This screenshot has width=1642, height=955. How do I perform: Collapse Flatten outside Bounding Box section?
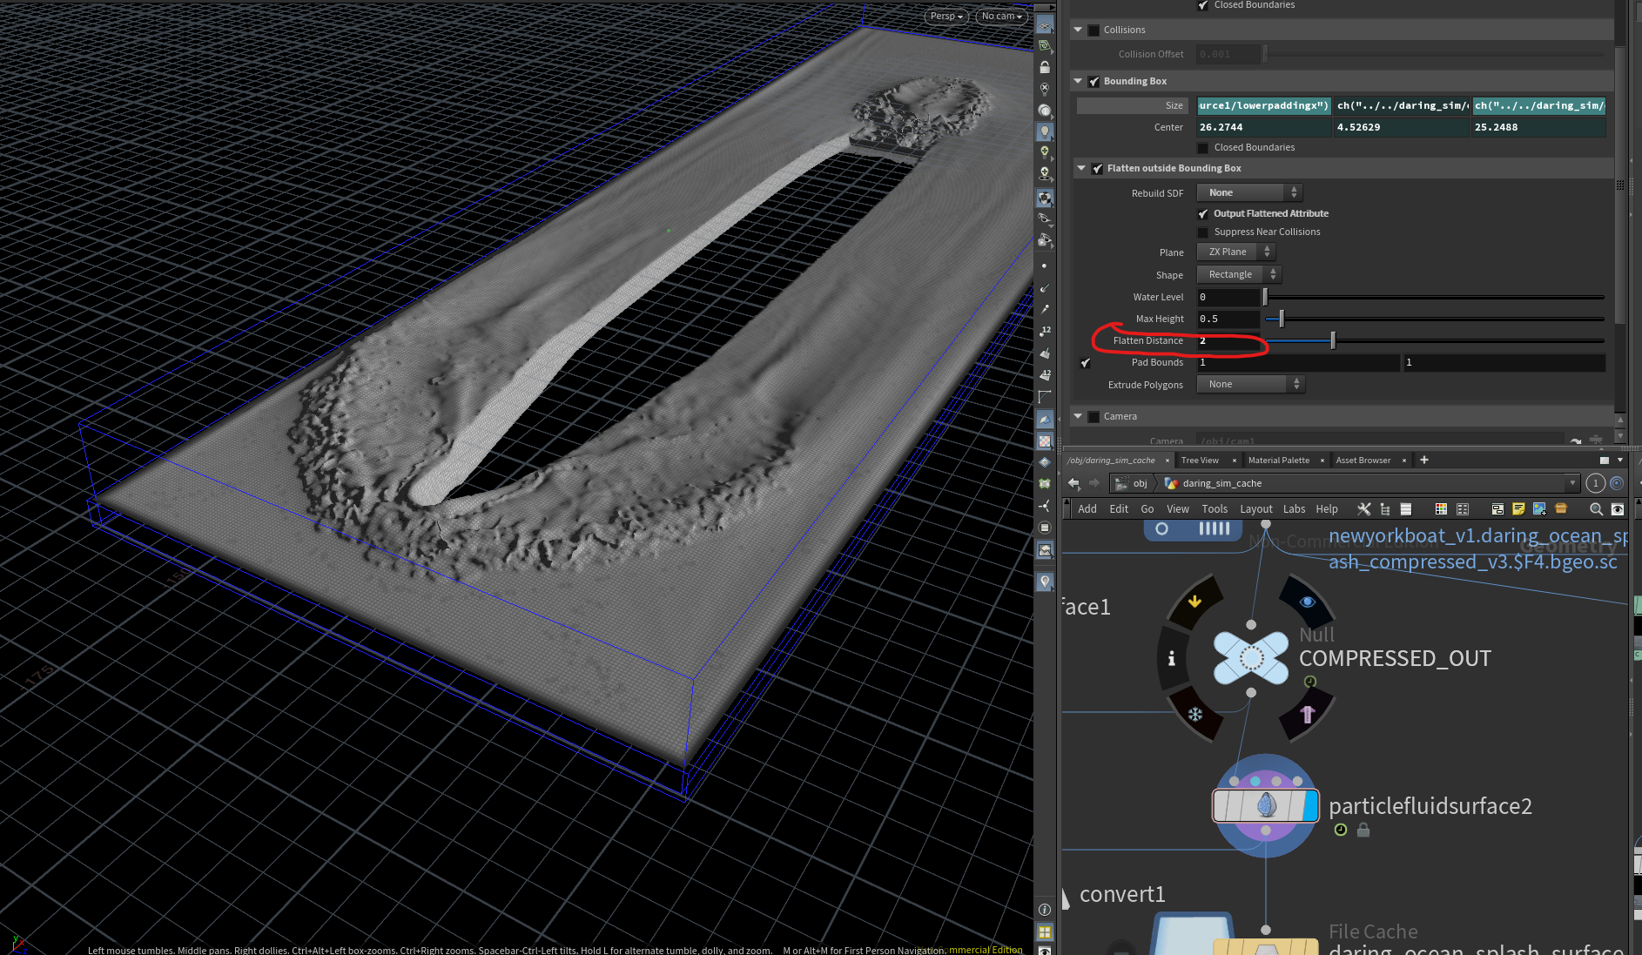1081,168
